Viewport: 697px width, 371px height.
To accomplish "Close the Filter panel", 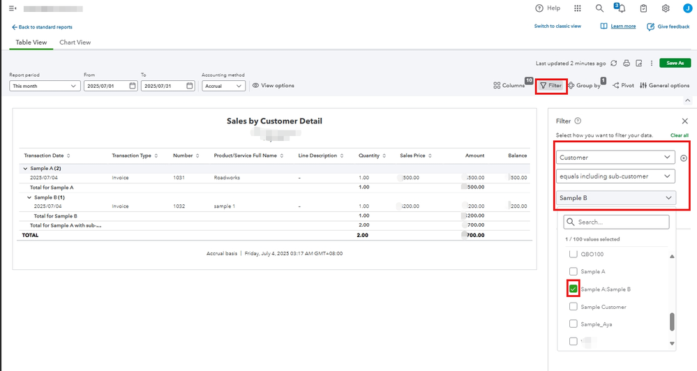I will point(684,121).
